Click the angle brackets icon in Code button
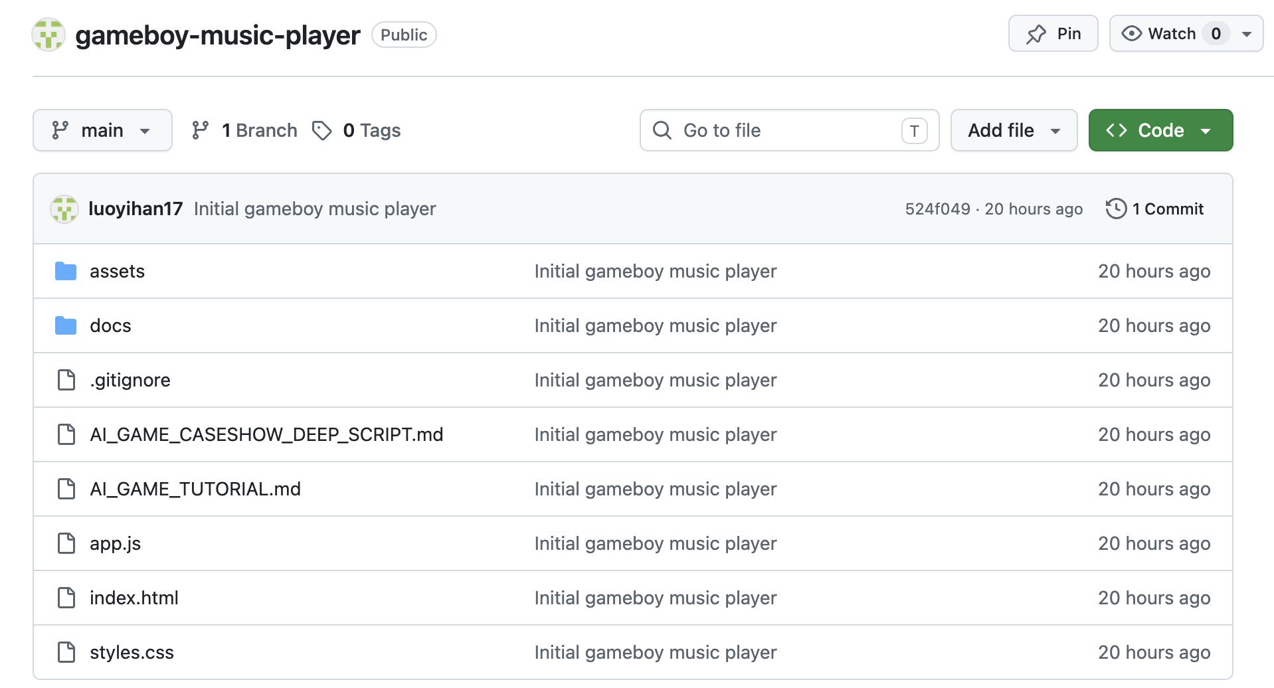 point(1117,130)
